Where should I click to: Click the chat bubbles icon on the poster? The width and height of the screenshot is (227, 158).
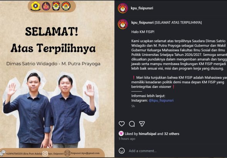2,153
